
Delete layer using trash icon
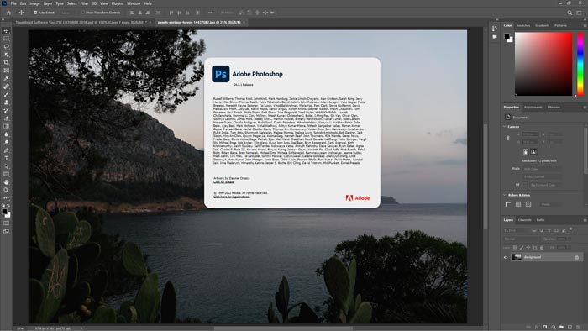coord(578,327)
